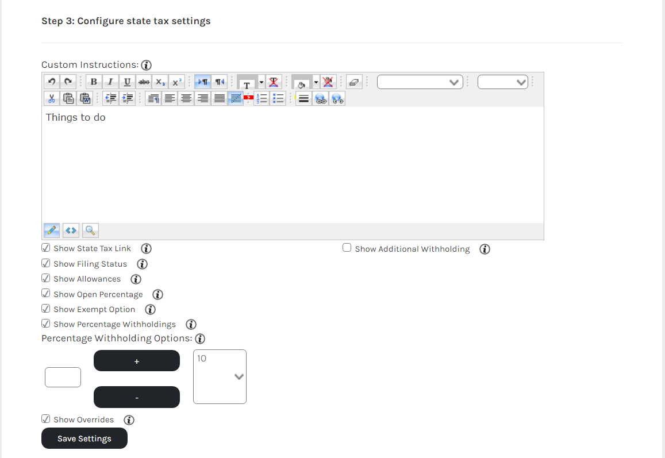This screenshot has height=458, width=665.
Task: Enable Show Additional Withholding
Action: point(347,248)
